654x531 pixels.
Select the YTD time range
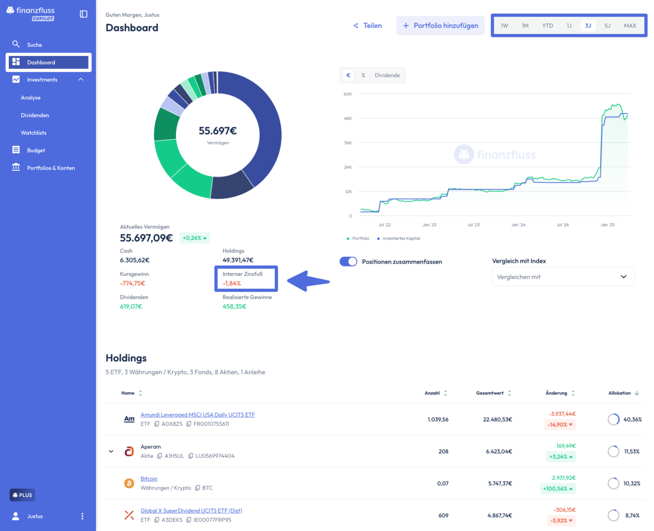[x=547, y=26]
